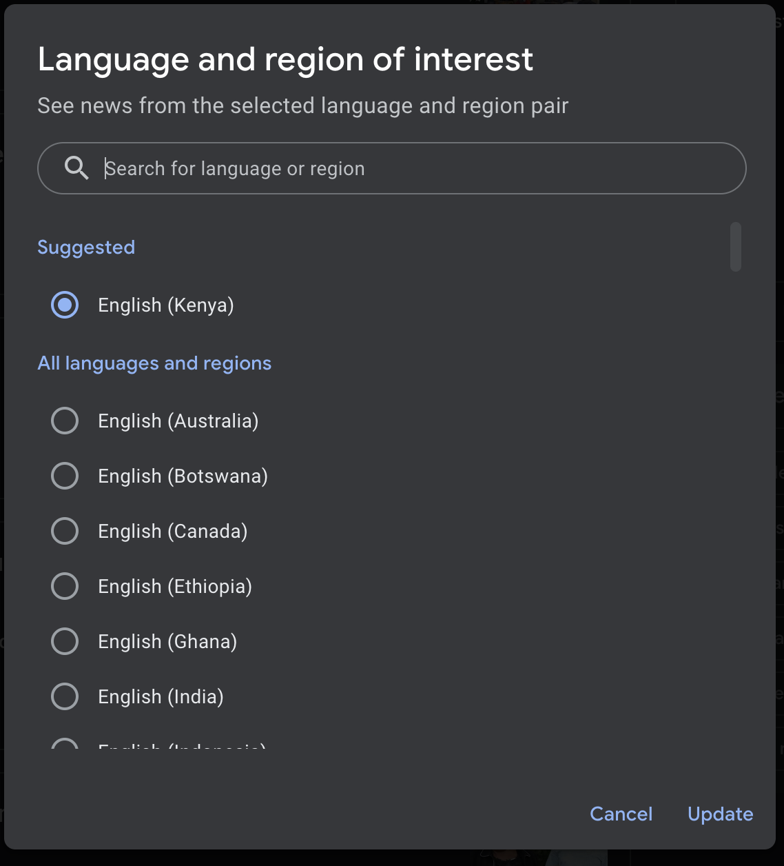The image size is (784, 866).
Task: Click the 'English (Kenya)' label text
Action: click(x=166, y=305)
